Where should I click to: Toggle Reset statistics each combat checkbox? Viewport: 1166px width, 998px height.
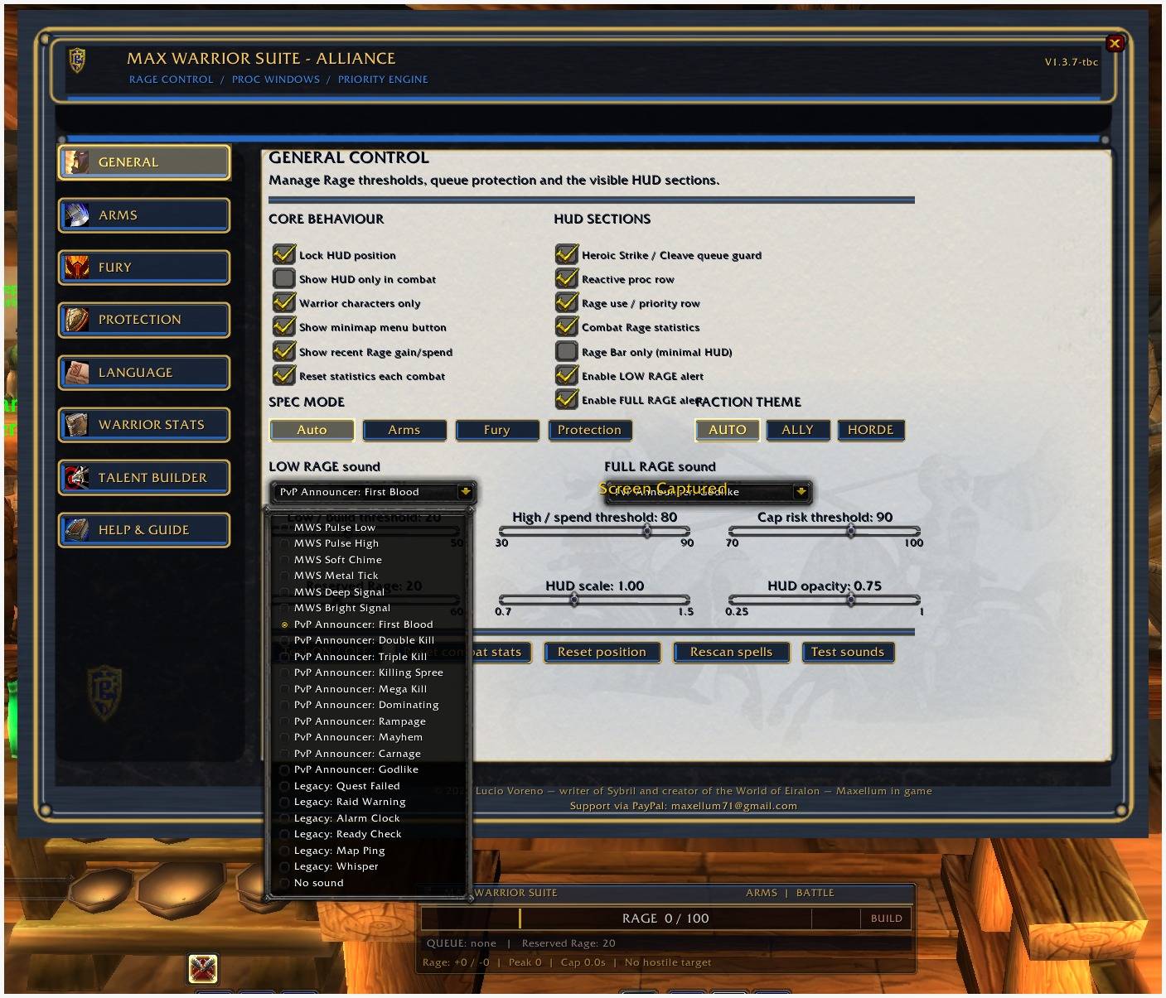click(284, 375)
